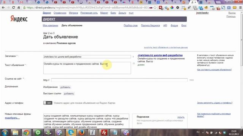The width and height of the screenshot is (243, 136).
Task: Open 'Как составить хорошее объявление?' help
Action: tap(214, 70)
